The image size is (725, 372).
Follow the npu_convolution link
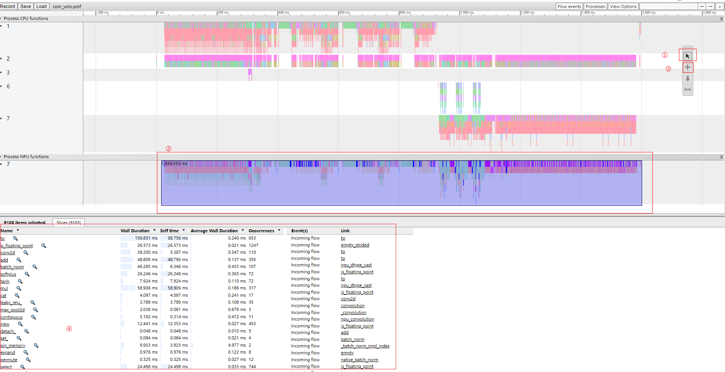coord(357,319)
